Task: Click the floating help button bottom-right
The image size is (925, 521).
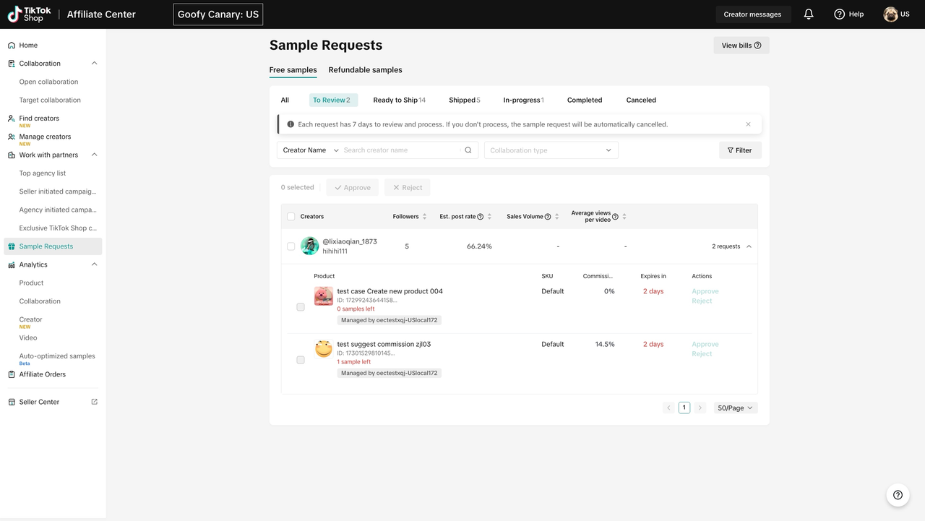Action: point(898,495)
